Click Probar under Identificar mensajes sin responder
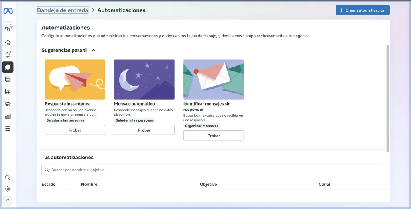This screenshot has width=411, height=209. (x=214, y=136)
